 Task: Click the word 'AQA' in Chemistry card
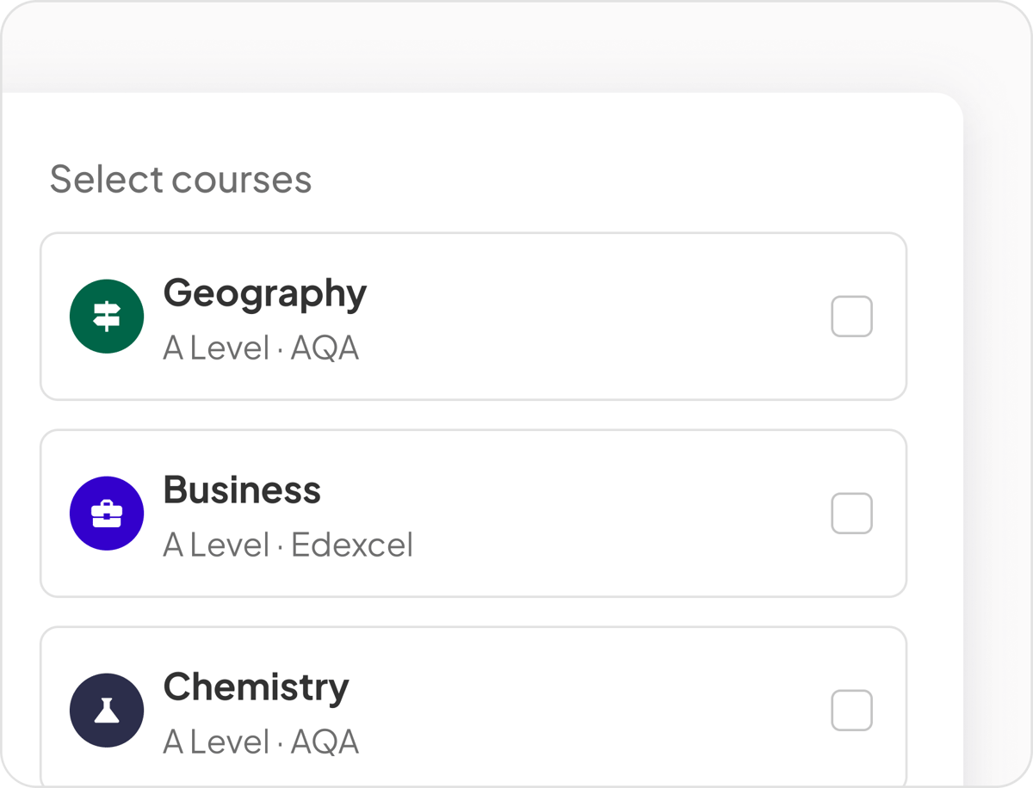pos(325,742)
